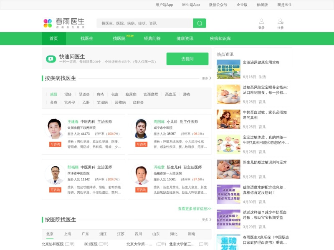Open doctor 郎福顺's name link
This screenshot has width=334, height=250.
(73, 167)
